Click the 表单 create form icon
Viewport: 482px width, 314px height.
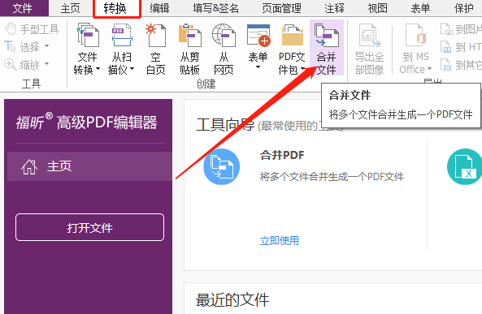[x=258, y=36]
